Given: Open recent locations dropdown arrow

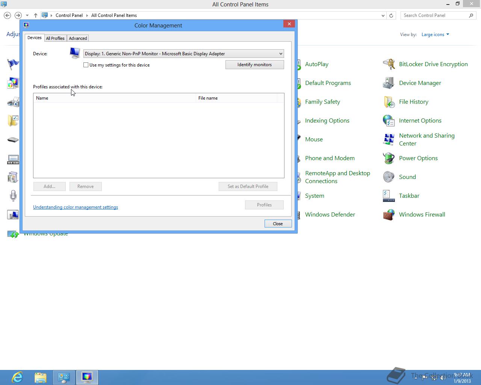Looking at the screenshot, I should (x=27, y=15).
